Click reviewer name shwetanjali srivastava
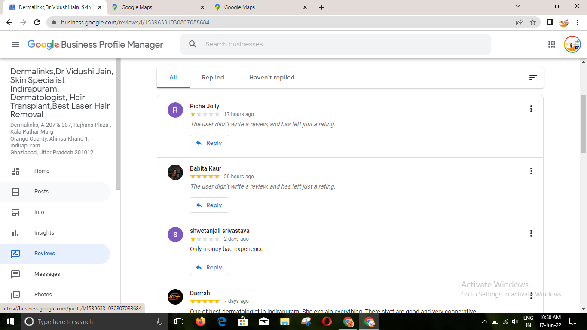The height and width of the screenshot is (330, 587). (220, 231)
